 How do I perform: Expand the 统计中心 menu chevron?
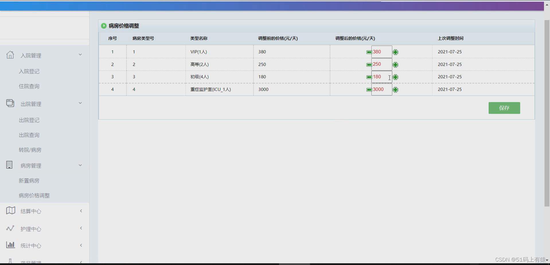[x=81, y=245]
